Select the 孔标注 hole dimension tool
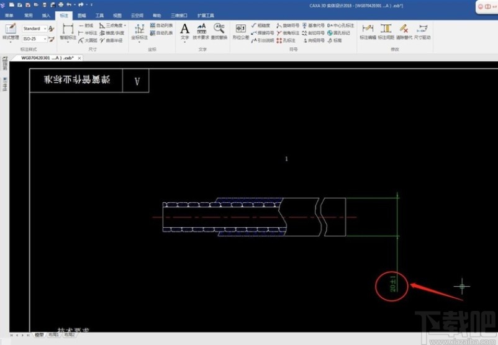The image size is (498, 345). pos(286,40)
